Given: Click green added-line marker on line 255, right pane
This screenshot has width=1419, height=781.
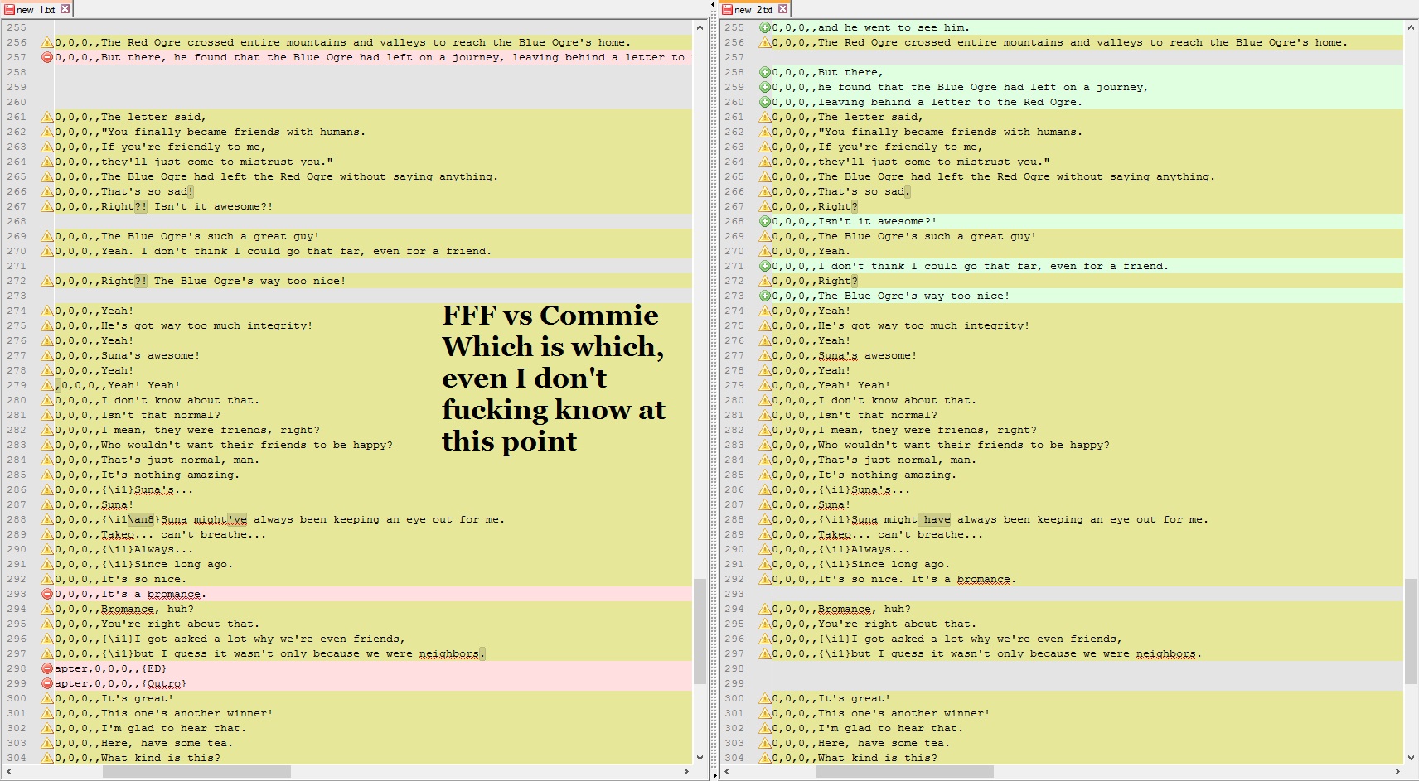Looking at the screenshot, I should (765, 27).
